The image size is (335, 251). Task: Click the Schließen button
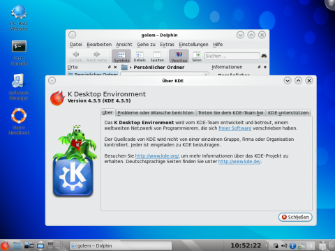pos(295,217)
